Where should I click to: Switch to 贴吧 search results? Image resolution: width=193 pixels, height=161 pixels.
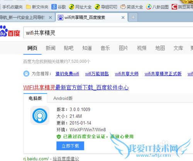click(69, 48)
